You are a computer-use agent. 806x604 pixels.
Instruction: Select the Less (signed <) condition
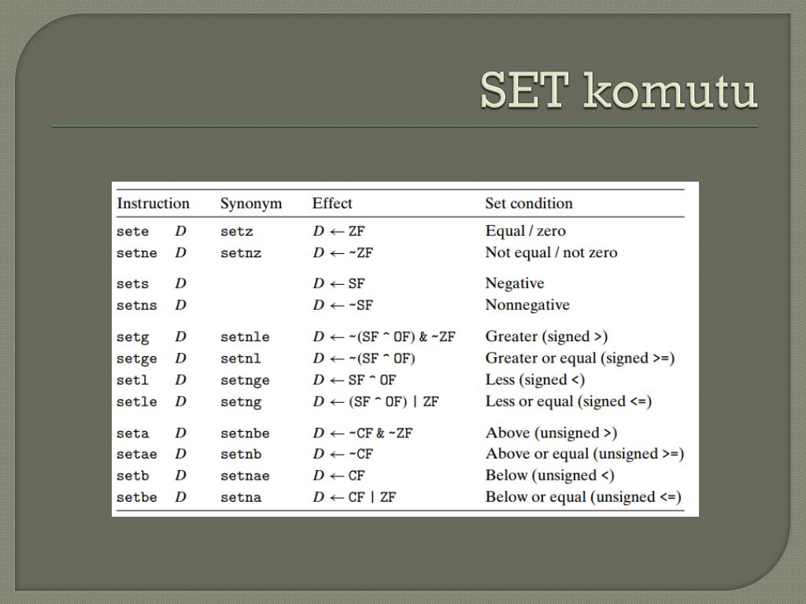point(535,380)
